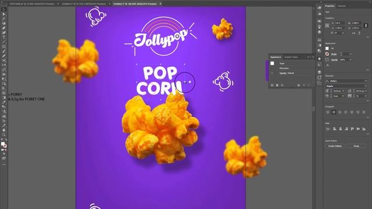Open the Layers panel from the dock
The image size is (372, 209).
pos(319,72)
